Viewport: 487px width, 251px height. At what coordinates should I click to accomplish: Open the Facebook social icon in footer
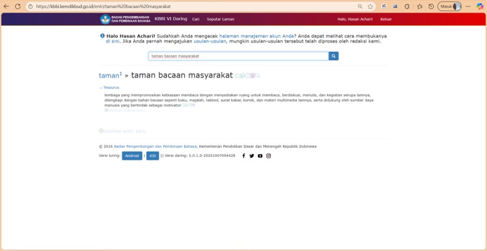tap(243, 156)
